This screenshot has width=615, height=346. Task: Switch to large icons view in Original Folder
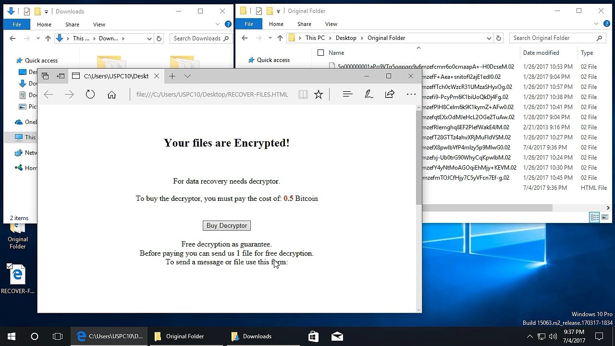click(605, 218)
